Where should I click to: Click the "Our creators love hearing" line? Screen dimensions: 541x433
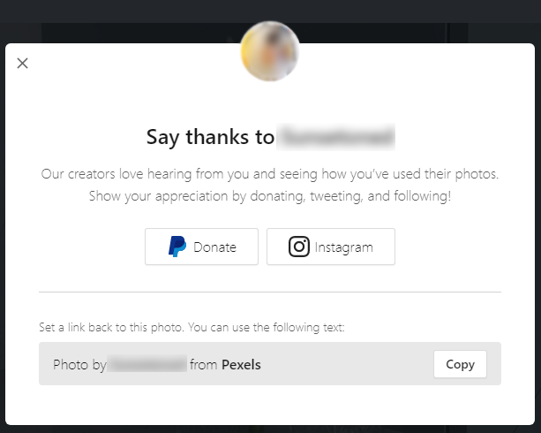pyautogui.click(x=270, y=174)
